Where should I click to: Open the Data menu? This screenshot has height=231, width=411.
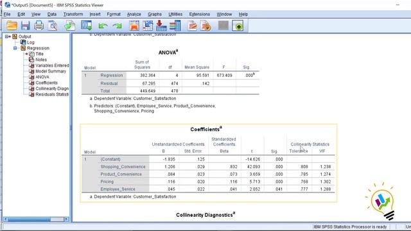pyautogui.click(x=52, y=14)
